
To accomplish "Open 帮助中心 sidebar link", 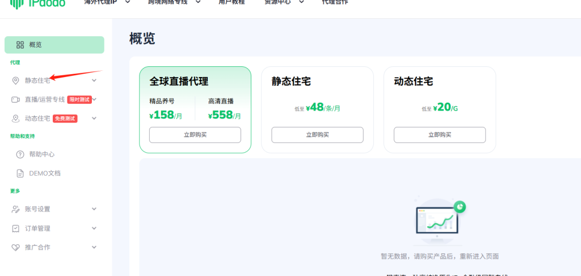I will coord(42,154).
